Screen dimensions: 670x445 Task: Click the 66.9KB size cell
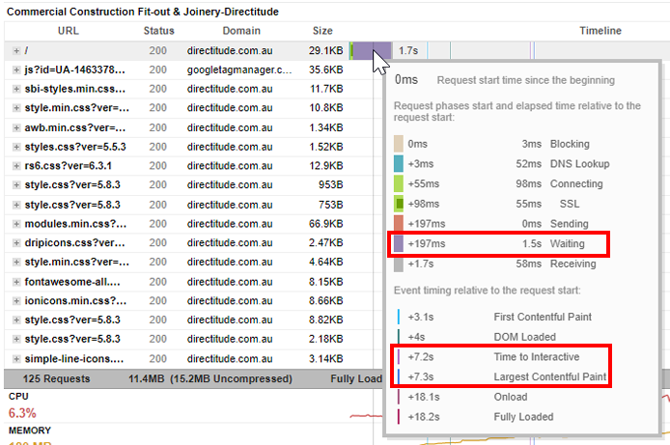coord(325,224)
